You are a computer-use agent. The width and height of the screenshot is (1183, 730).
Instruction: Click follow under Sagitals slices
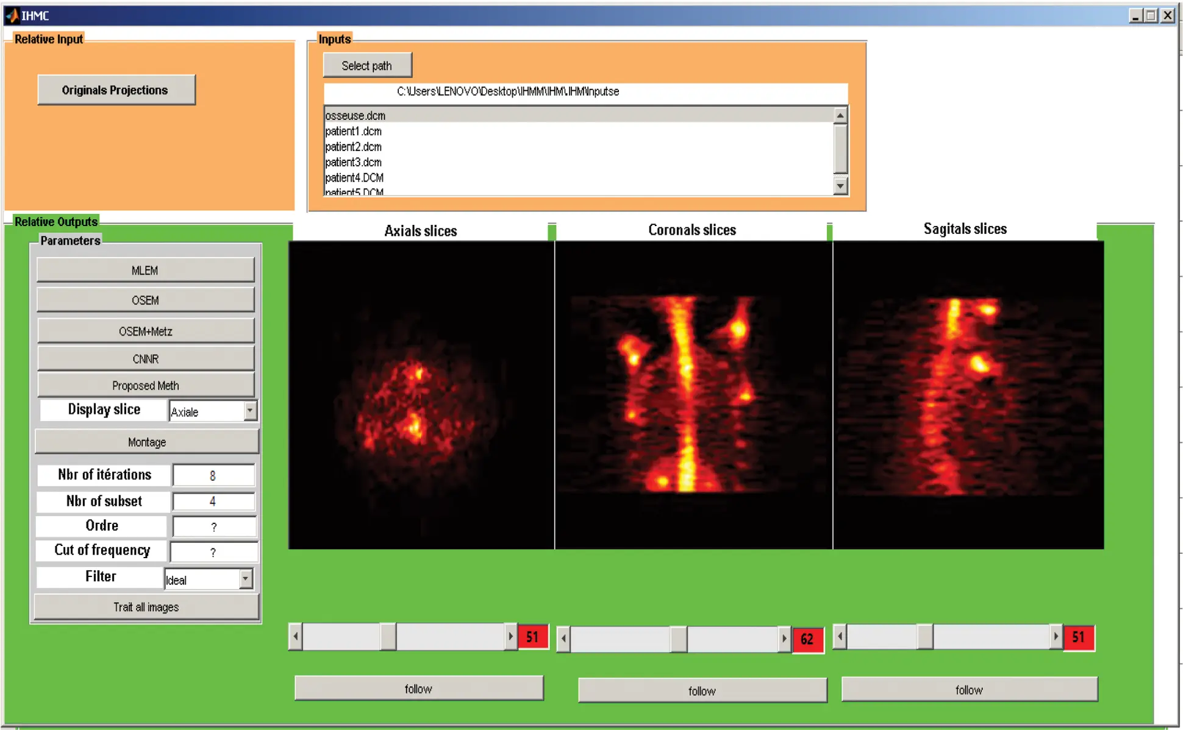pyautogui.click(x=968, y=689)
